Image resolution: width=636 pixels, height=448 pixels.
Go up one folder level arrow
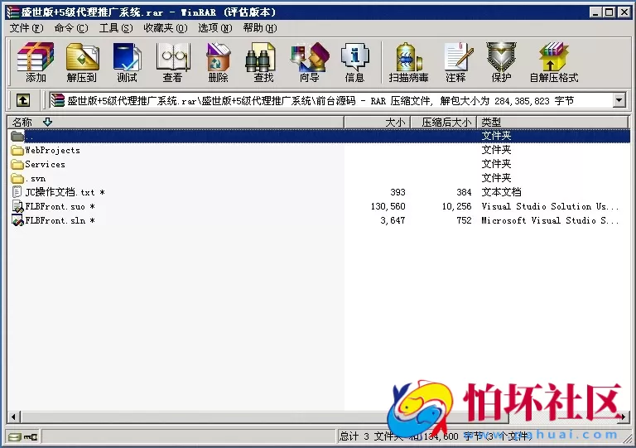[x=23, y=100]
